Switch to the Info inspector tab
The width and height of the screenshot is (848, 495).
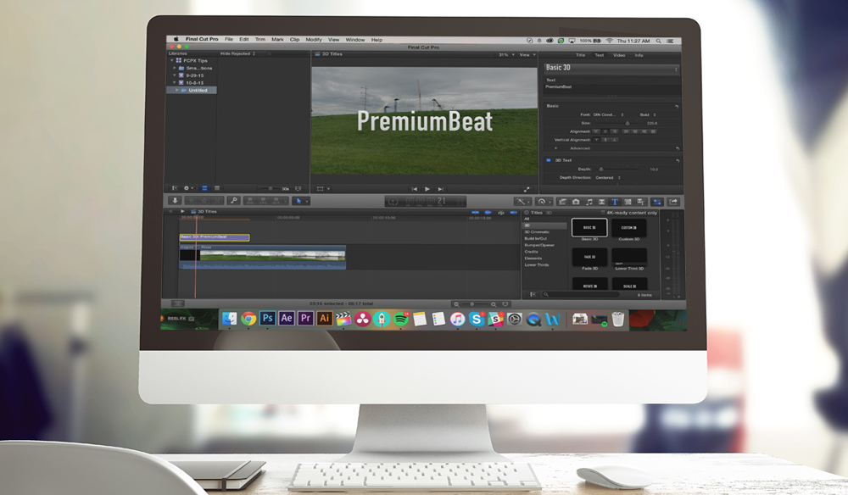click(x=639, y=55)
